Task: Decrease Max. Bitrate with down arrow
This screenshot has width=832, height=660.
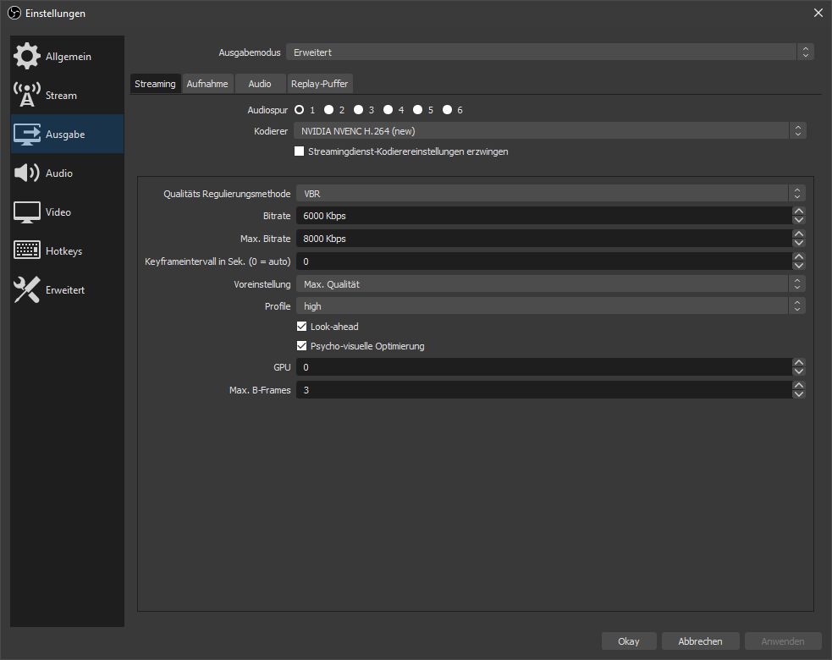Action: pos(799,243)
